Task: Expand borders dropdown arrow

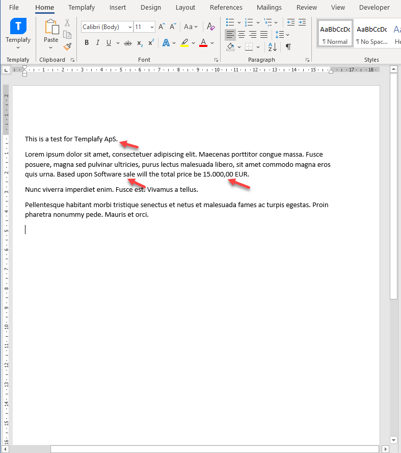Action: tap(258, 47)
